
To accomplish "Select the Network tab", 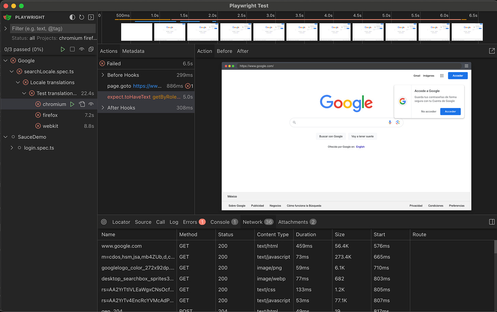I will click(258, 222).
